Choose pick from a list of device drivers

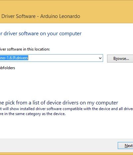coord(59,103)
